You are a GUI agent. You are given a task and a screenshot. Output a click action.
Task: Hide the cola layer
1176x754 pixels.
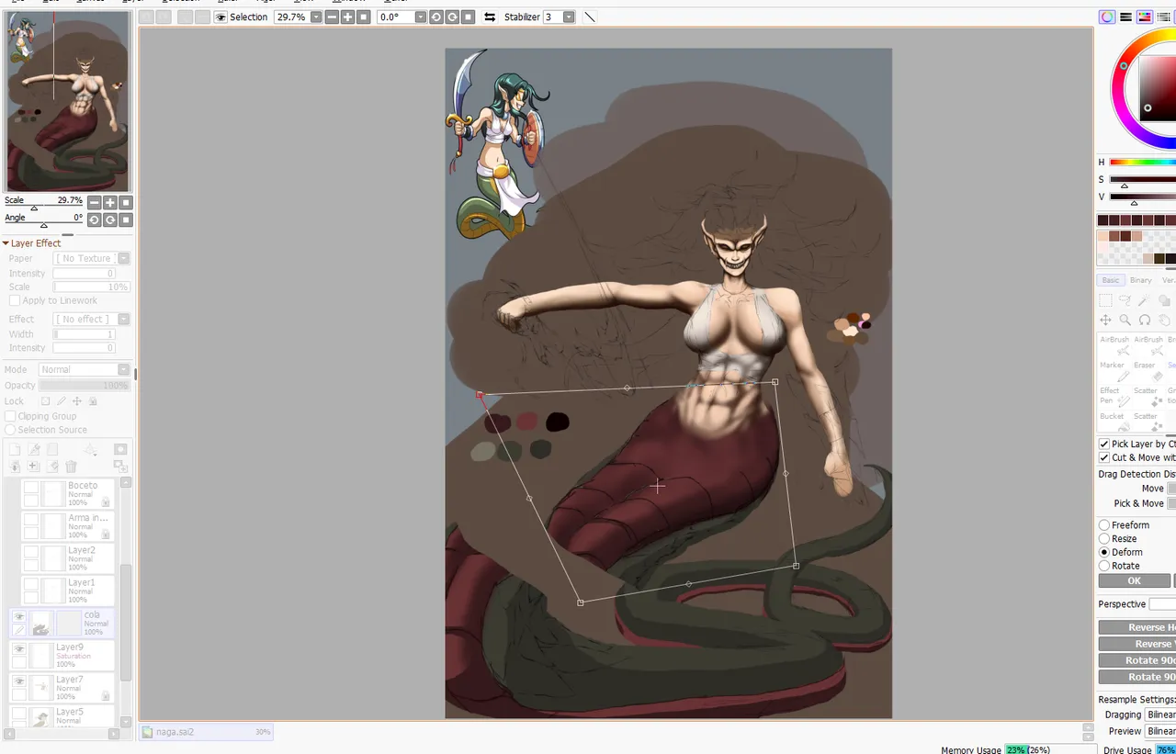click(19, 617)
